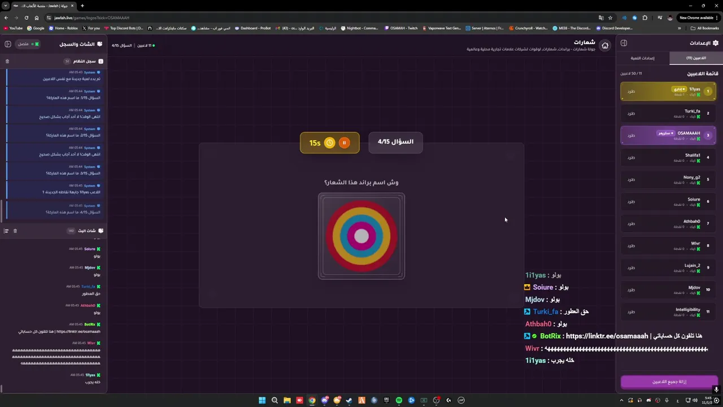723x407 pixels.
Task: Kick player Mjdov with طرد
Action: (631, 290)
